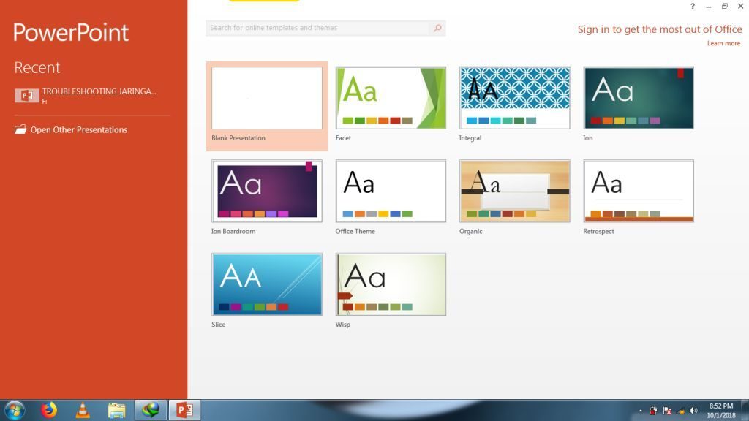This screenshot has width=749, height=421.
Task: Launch Firefox from the taskbar
Action: point(49,410)
